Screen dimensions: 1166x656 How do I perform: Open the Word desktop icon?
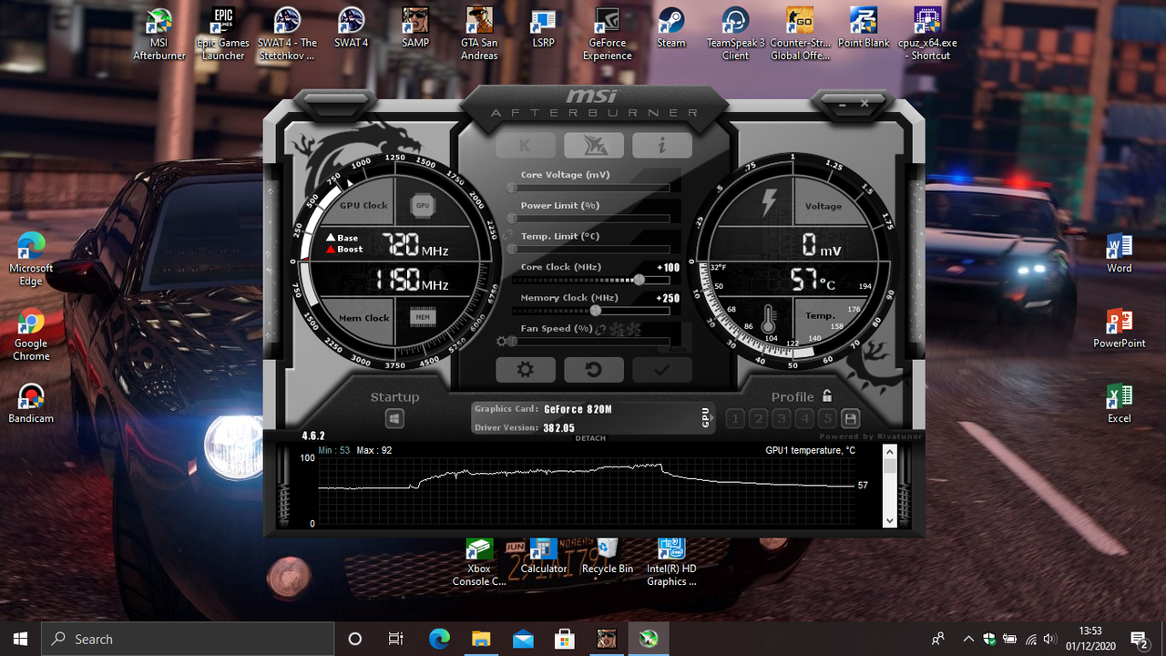(1120, 253)
